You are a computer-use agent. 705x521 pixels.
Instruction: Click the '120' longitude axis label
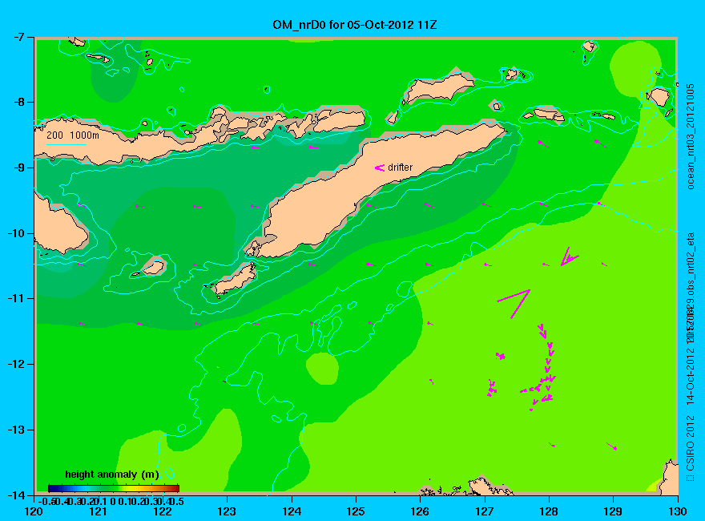pyautogui.click(x=34, y=511)
